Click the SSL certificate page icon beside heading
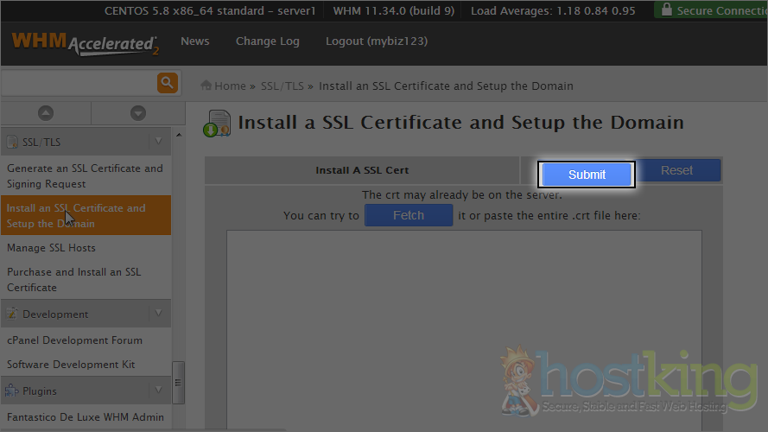Image resolution: width=768 pixels, height=432 pixels. point(216,124)
